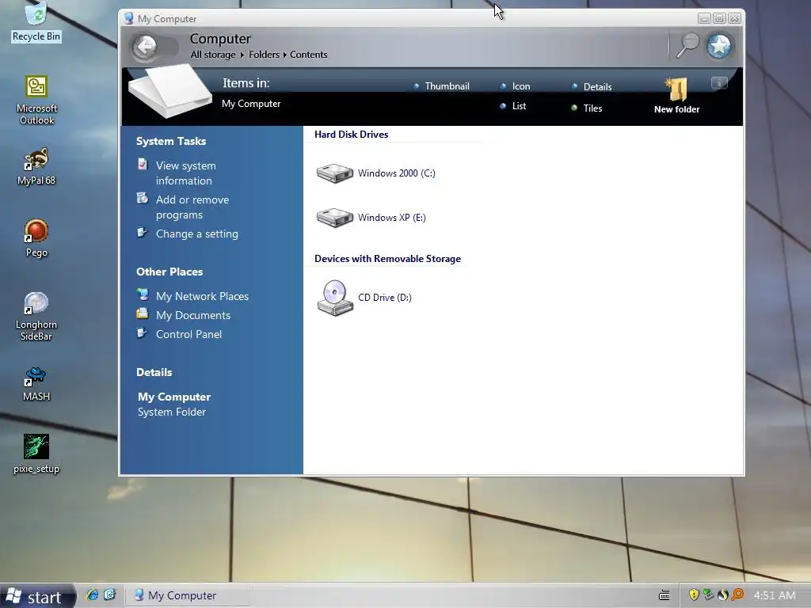The width and height of the screenshot is (811, 608).
Task: Open the Control Panel link
Action: (188, 335)
